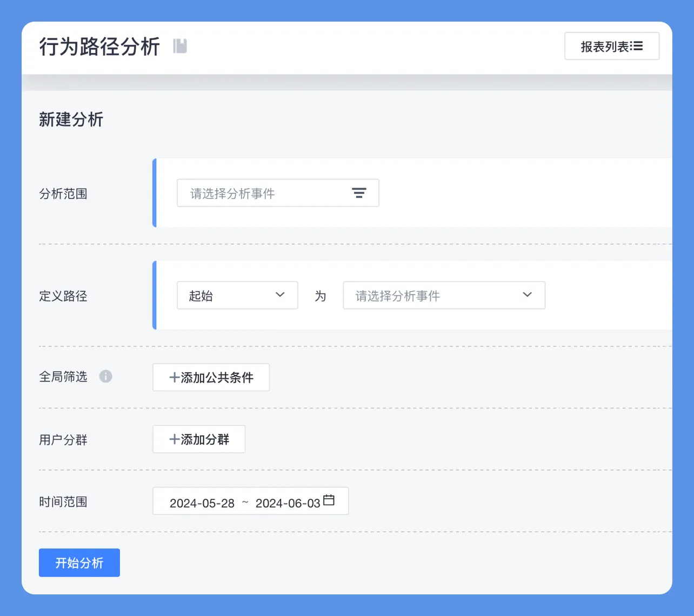Click the list icon in 报表列表 button

click(x=637, y=46)
